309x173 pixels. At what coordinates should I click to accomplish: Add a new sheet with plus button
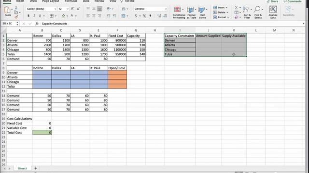[35, 168]
